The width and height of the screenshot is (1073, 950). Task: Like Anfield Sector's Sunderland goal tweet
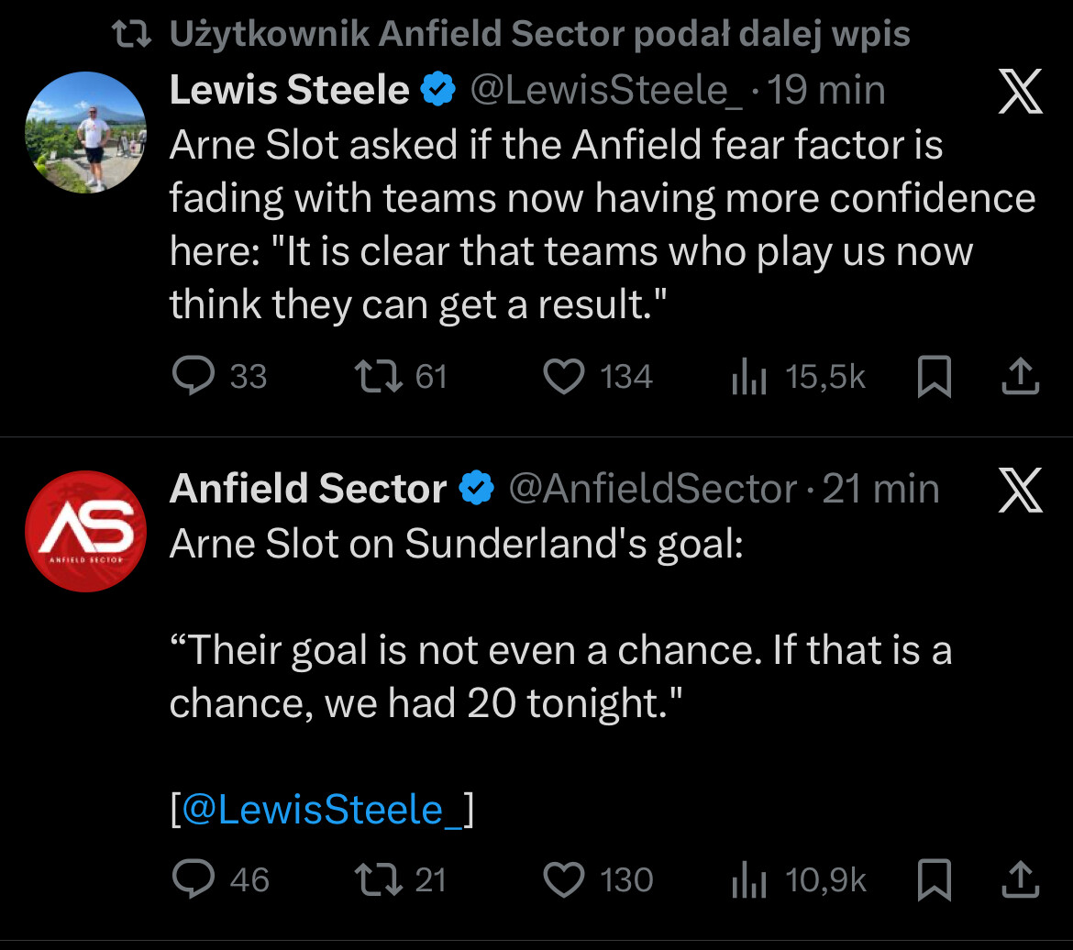click(565, 879)
